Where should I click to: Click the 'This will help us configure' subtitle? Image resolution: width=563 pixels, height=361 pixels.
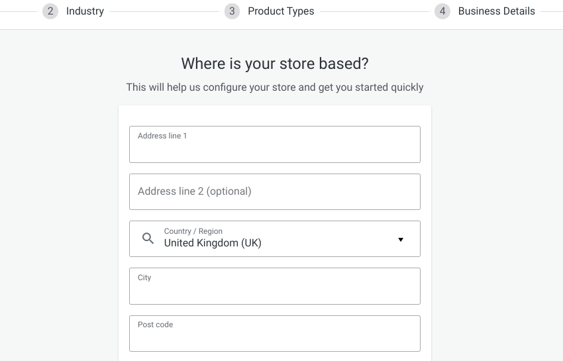(275, 87)
